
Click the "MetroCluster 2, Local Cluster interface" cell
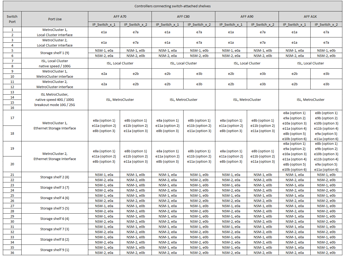click(x=55, y=43)
